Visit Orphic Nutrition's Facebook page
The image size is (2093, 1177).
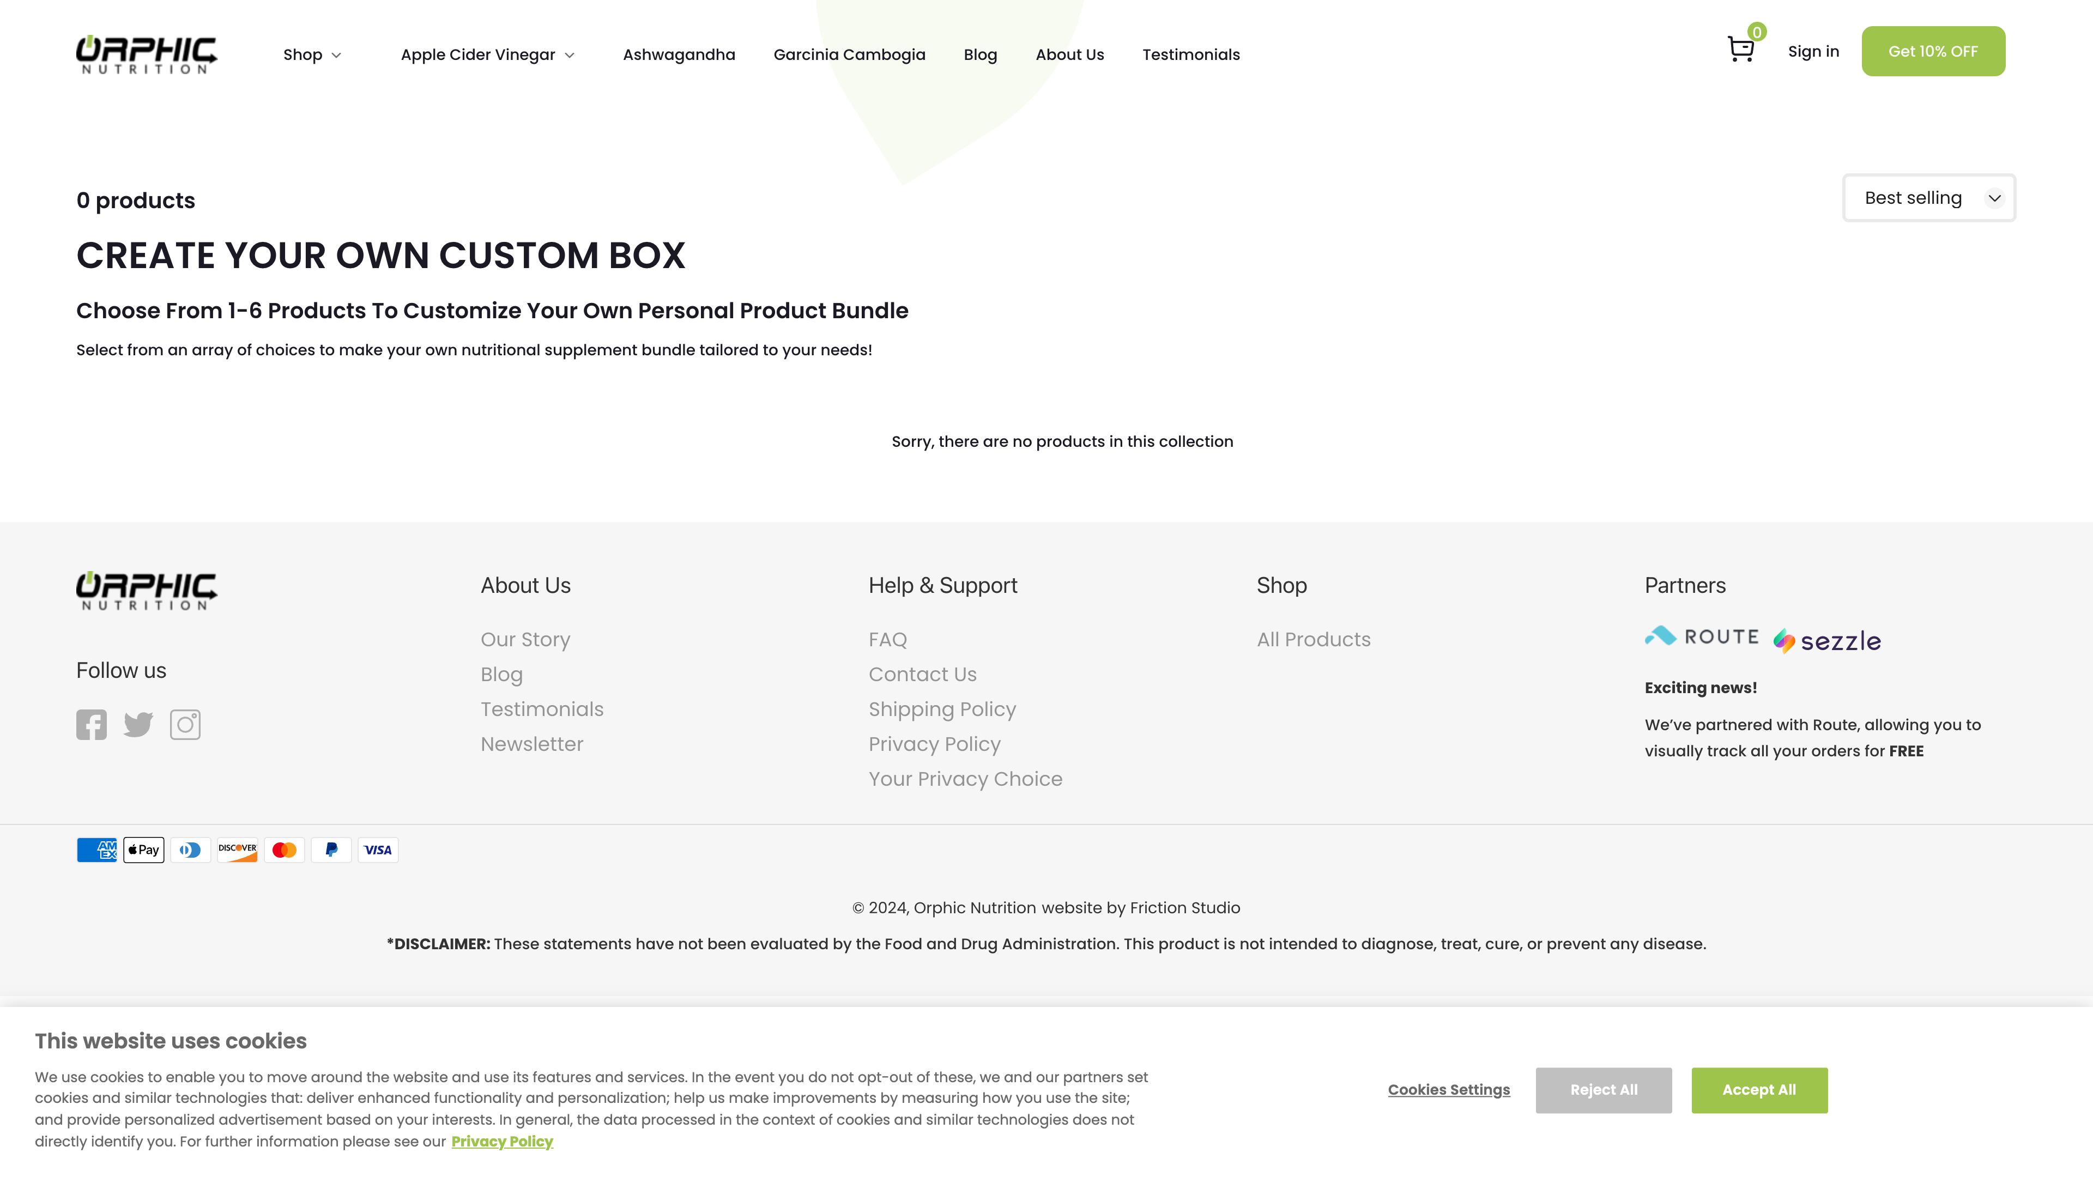tap(92, 725)
